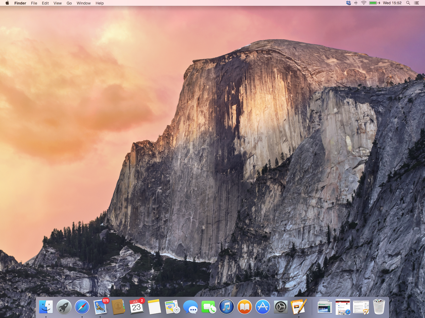Launch the Notes app
425x318 pixels.
tap(154, 307)
